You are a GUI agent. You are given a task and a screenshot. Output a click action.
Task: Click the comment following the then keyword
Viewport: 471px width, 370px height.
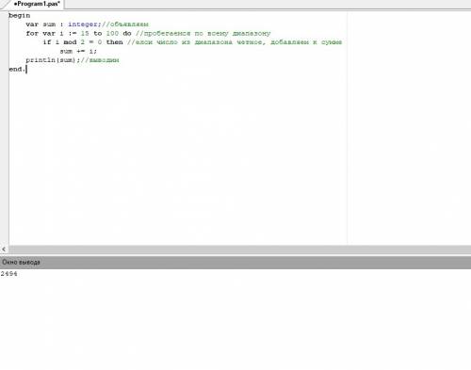[x=235, y=42]
